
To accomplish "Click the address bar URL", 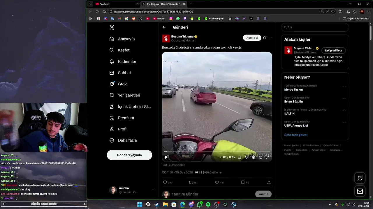I will point(154,12).
